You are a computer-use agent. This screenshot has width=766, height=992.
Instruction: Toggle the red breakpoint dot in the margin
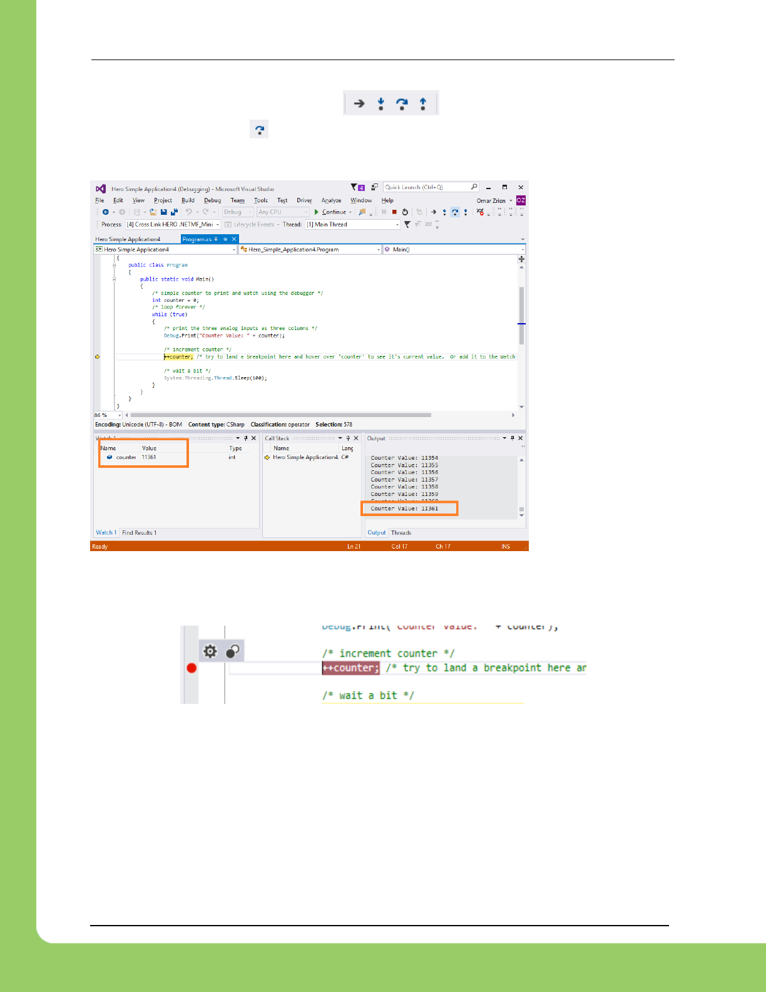click(x=191, y=668)
